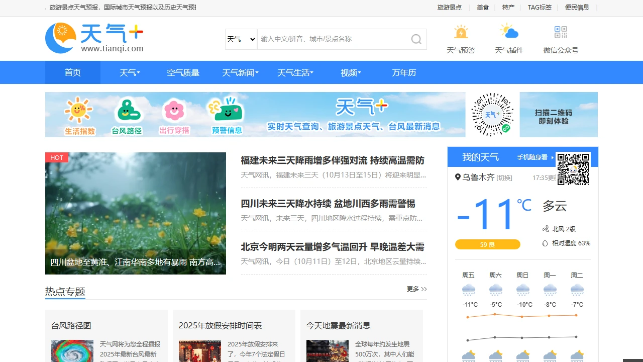Open the 万年历 menu item

pos(405,72)
